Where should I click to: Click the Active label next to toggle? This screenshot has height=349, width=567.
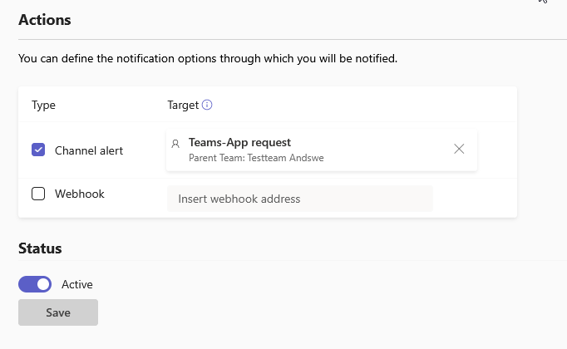(77, 284)
